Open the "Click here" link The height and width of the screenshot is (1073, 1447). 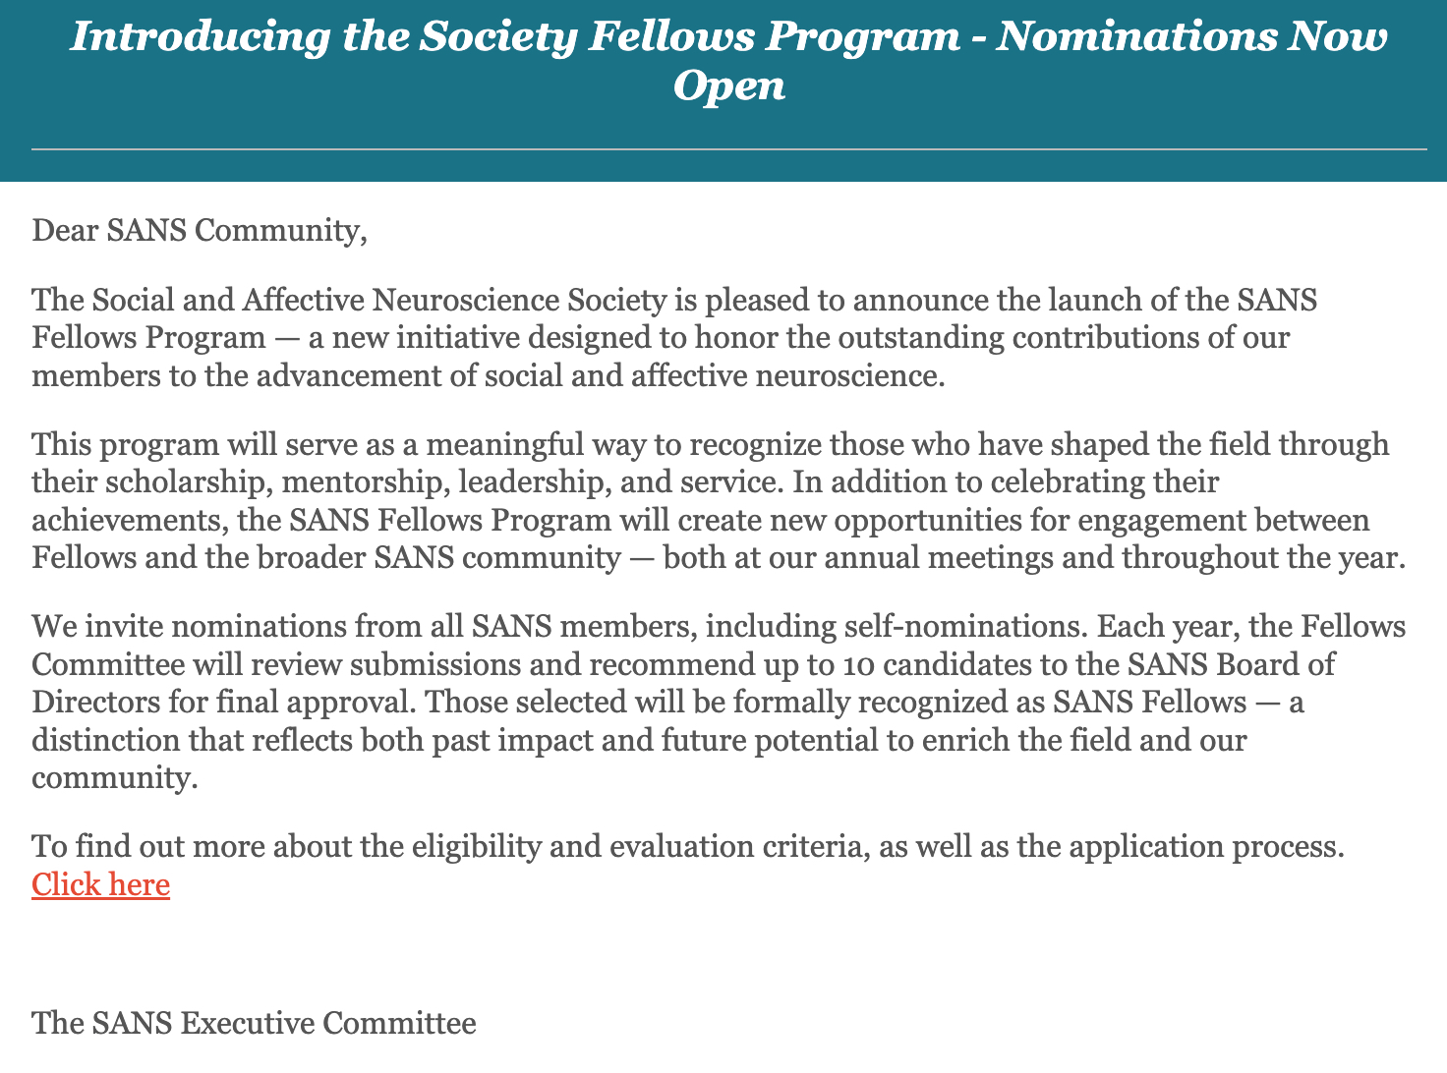100,885
